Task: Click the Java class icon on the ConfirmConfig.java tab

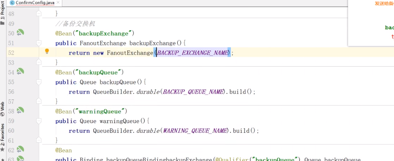Action: (x=12, y=3)
